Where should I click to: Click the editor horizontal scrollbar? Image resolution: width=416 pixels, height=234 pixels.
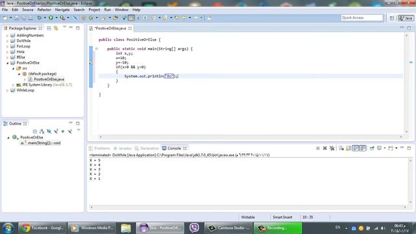[251, 137]
